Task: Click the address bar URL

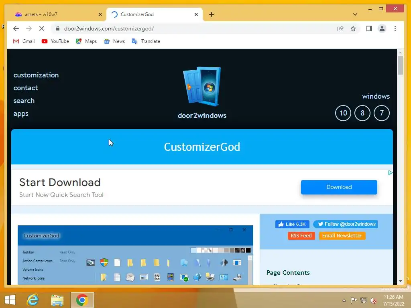Action: coord(109,28)
